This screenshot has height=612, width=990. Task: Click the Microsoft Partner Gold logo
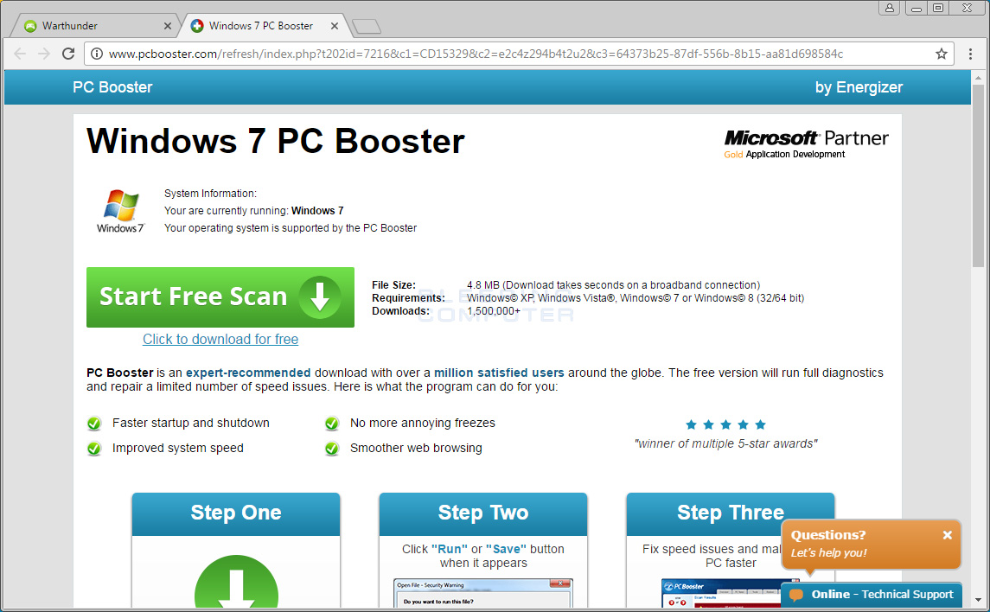tap(807, 143)
